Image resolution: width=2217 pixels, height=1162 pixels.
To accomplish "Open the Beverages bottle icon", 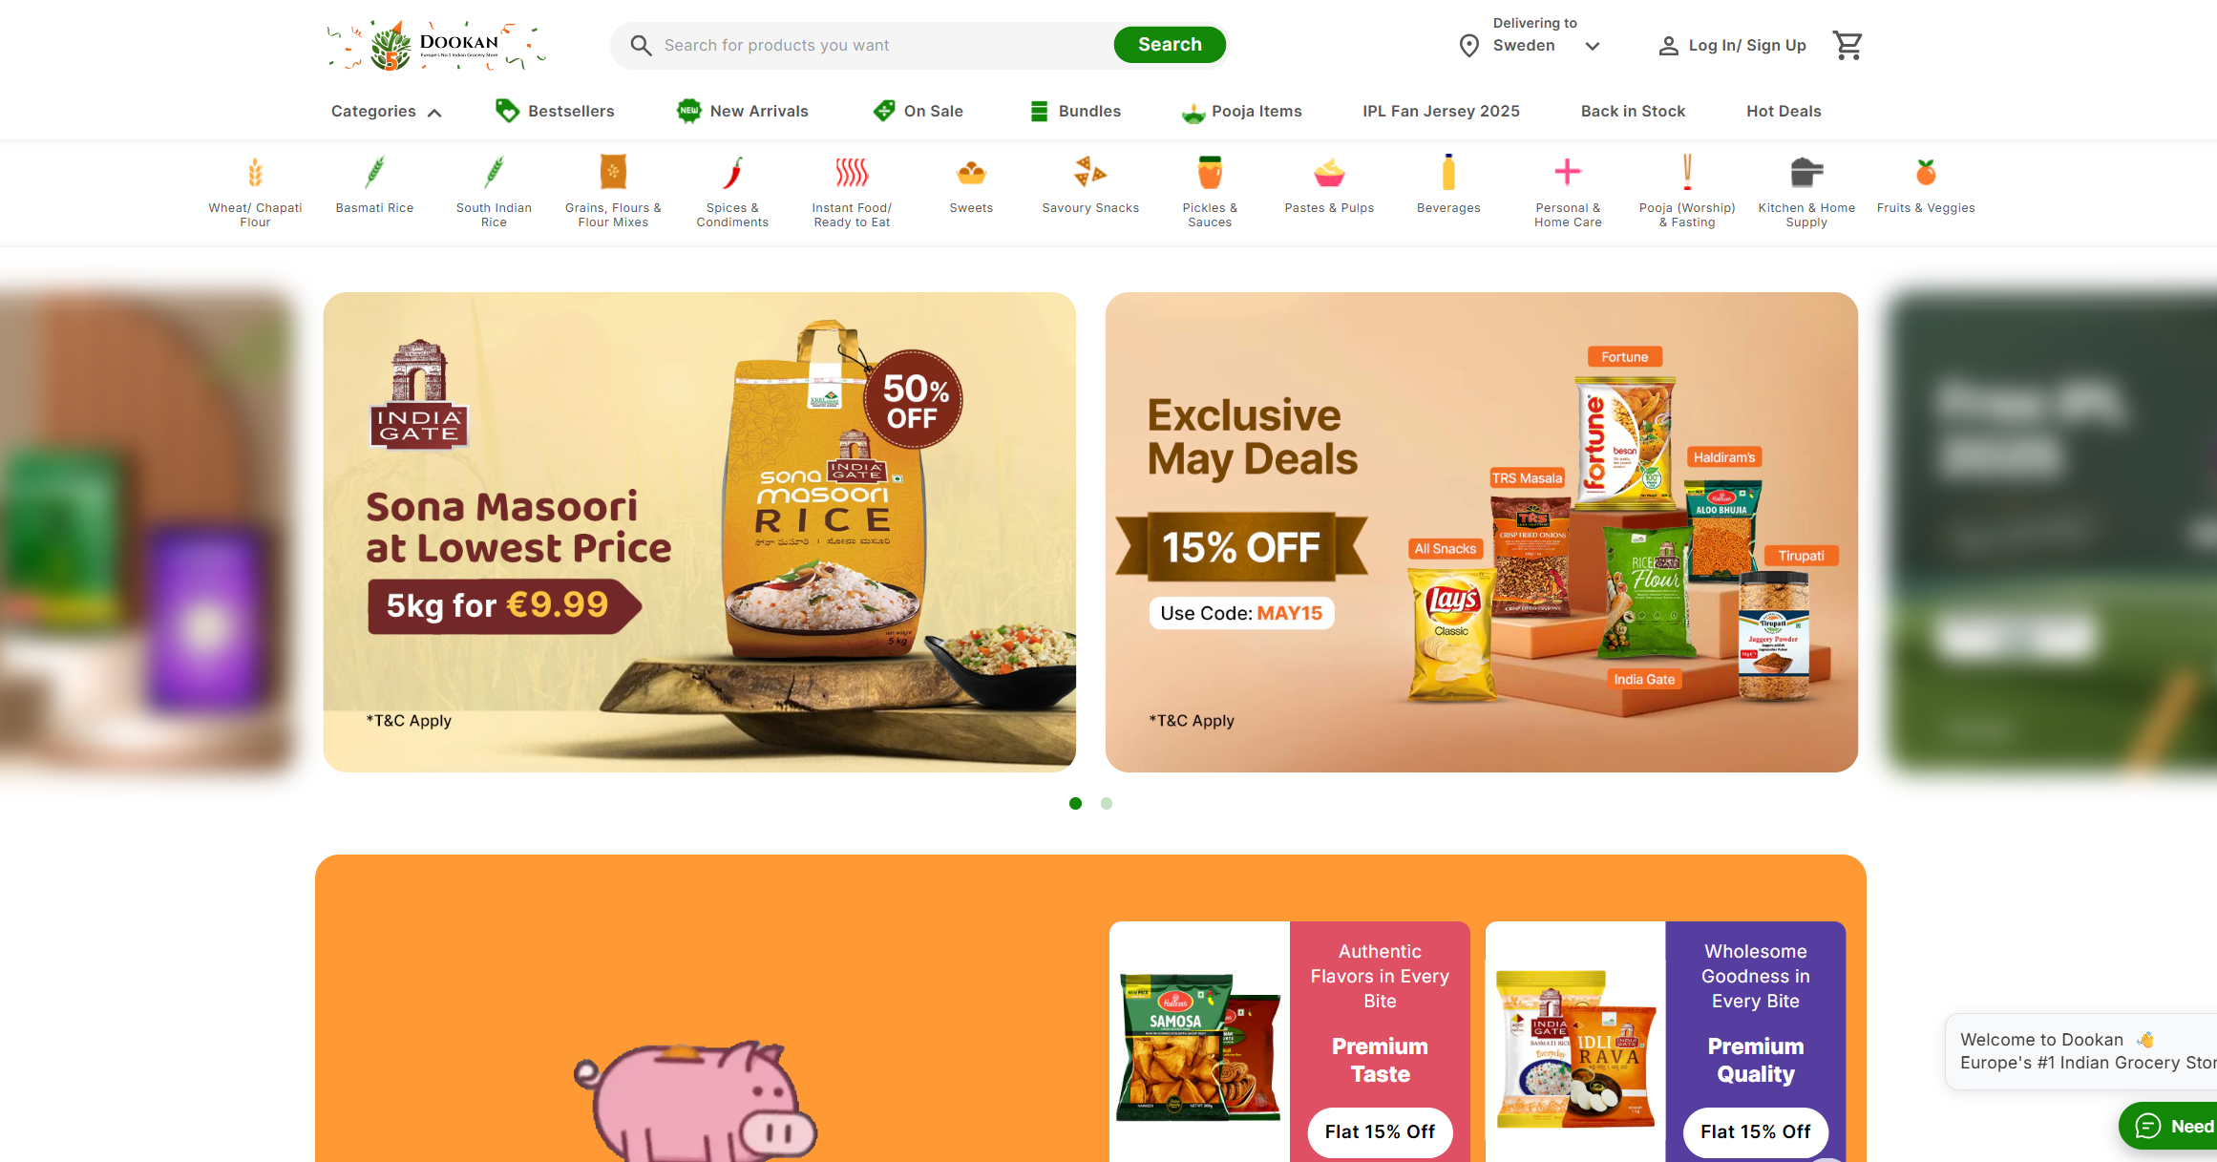I will pos(1448,173).
